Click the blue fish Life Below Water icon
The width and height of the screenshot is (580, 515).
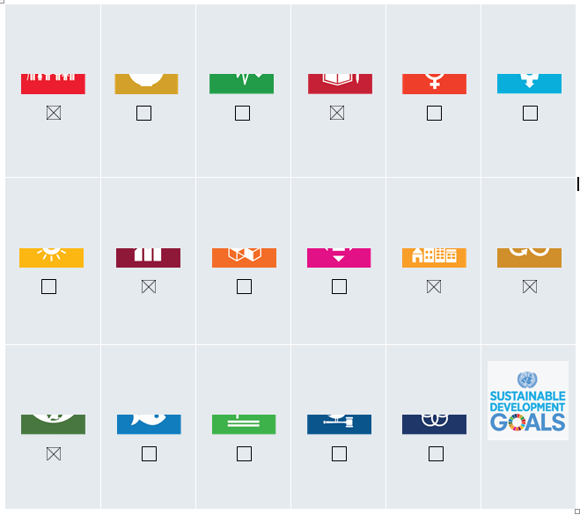(149, 424)
